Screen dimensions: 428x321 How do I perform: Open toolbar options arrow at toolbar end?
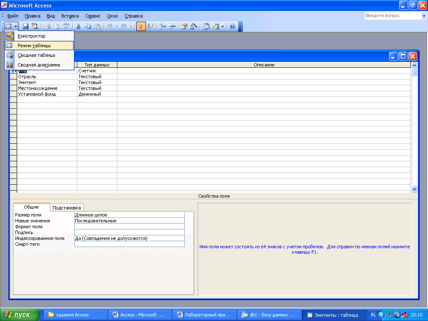click(x=240, y=27)
